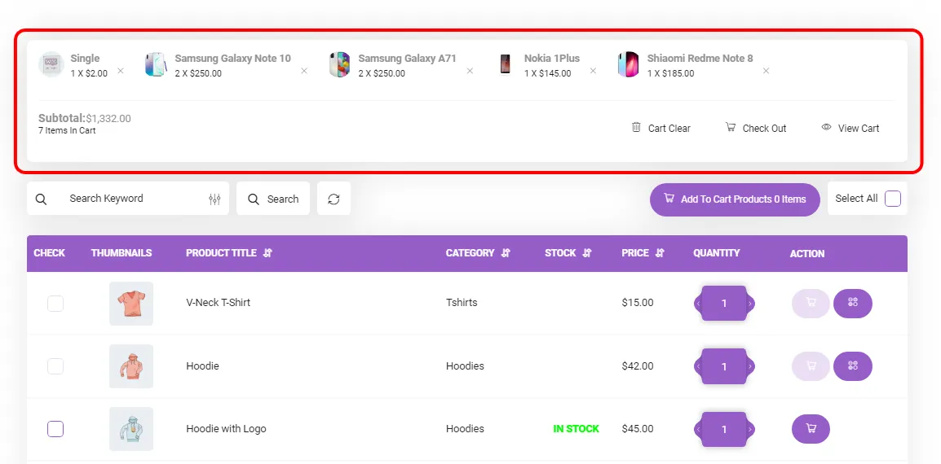Click the 7 Items In Cart text

pyautogui.click(x=67, y=130)
